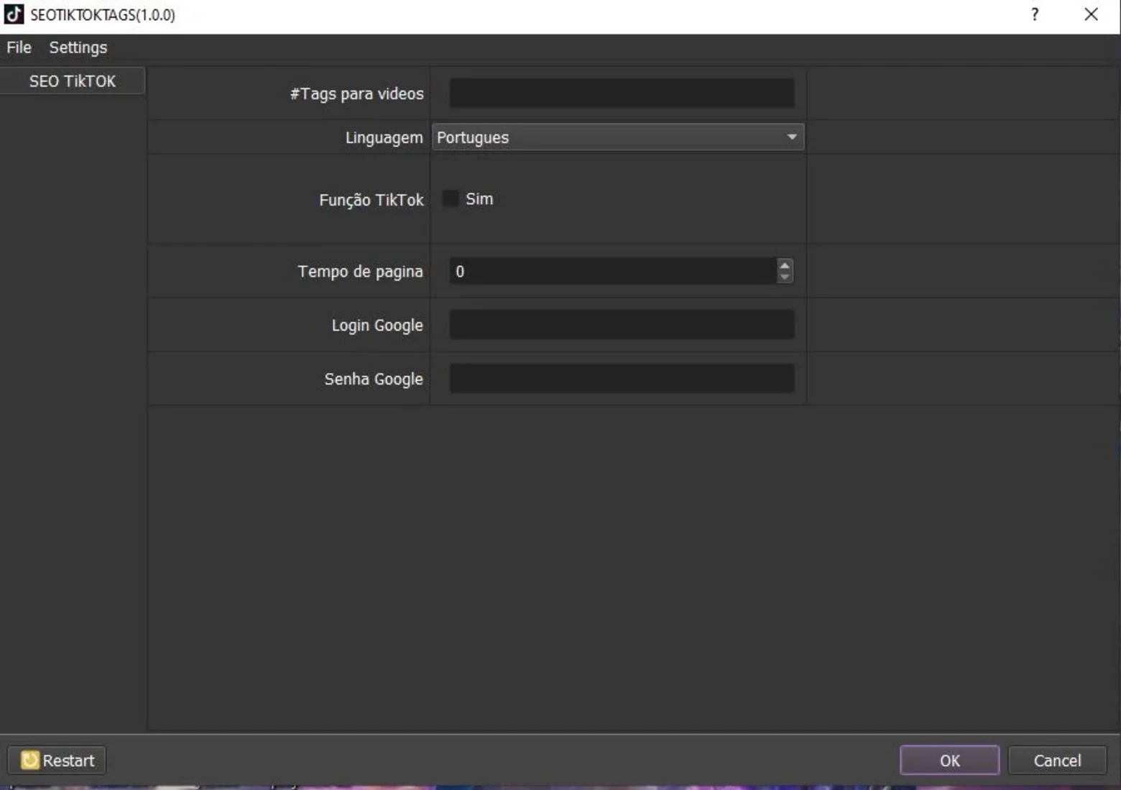Viewport: 1121px width, 790px height.
Task: Click the Cancel button
Action: click(1058, 761)
